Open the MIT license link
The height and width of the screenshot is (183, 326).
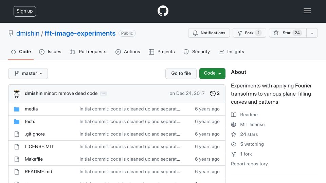tap(252, 124)
